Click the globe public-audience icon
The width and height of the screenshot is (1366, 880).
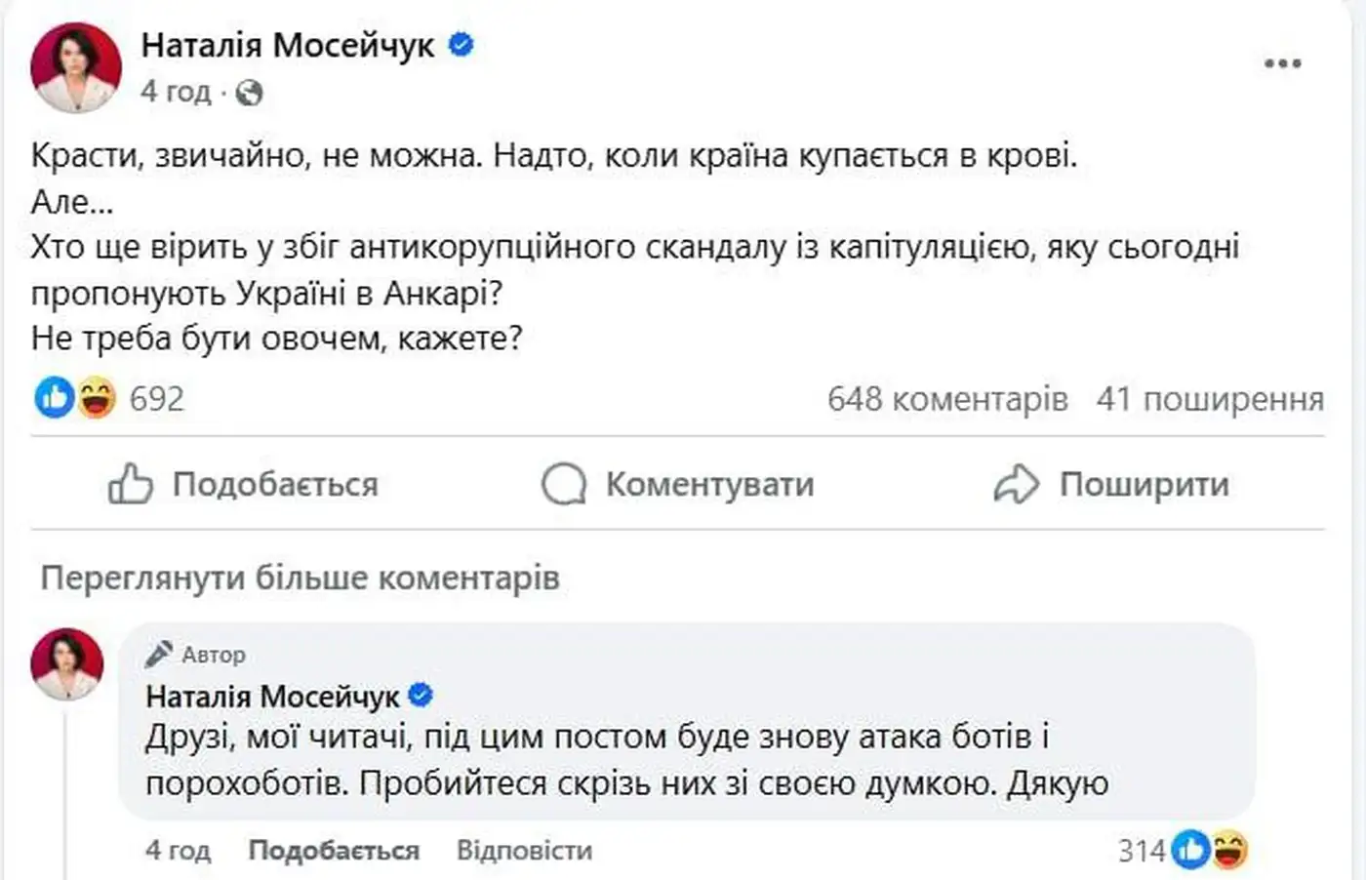pyautogui.click(x=250, y=93)
